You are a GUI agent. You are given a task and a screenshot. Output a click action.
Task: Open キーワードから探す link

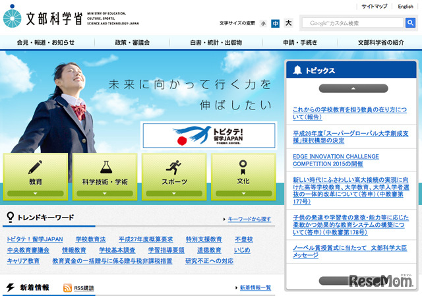coord(249,219)
